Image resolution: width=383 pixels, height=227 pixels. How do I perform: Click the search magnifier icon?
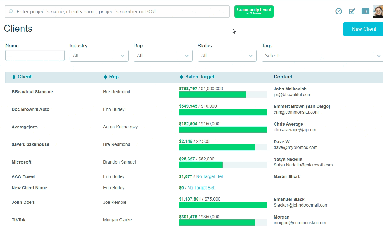[x=11, y=11]
